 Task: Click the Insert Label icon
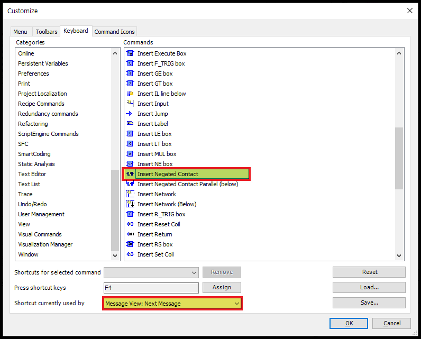click(x=130, y=123)
